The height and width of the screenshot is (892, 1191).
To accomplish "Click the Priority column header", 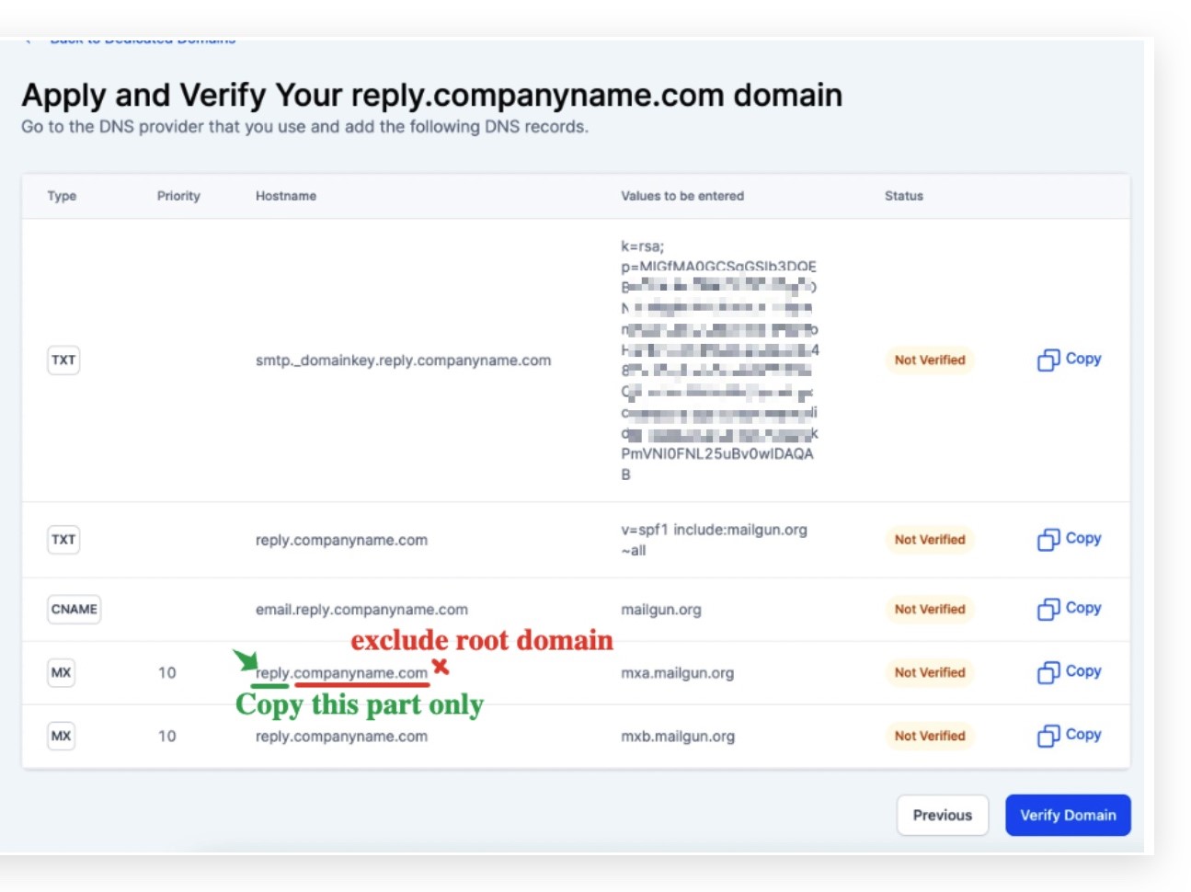I will coord(178,196).
